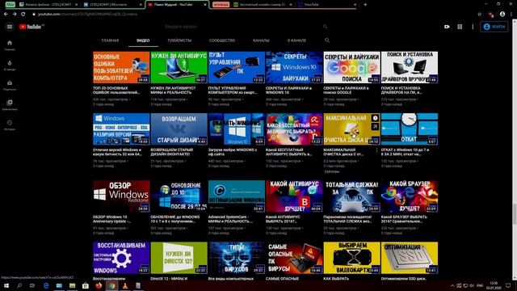
Task: Open the browser profile avatar icon
Action: point(502,15)
